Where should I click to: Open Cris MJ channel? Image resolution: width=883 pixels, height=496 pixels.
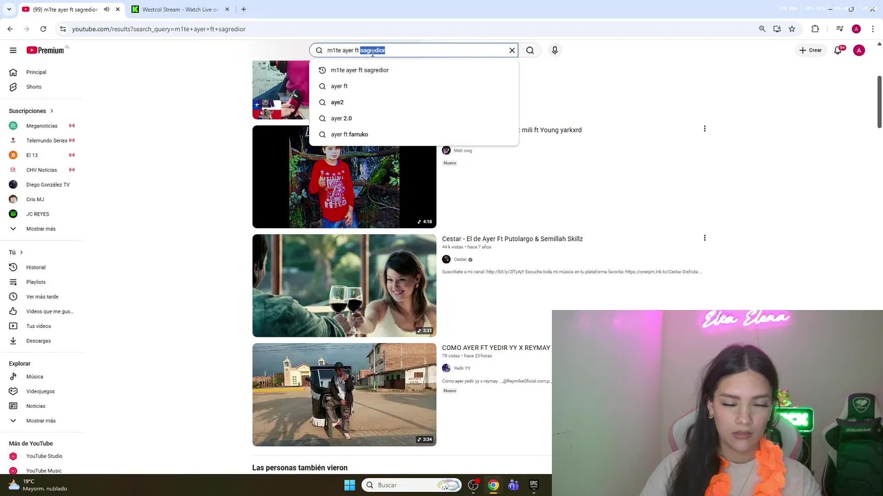coord(34,199)
